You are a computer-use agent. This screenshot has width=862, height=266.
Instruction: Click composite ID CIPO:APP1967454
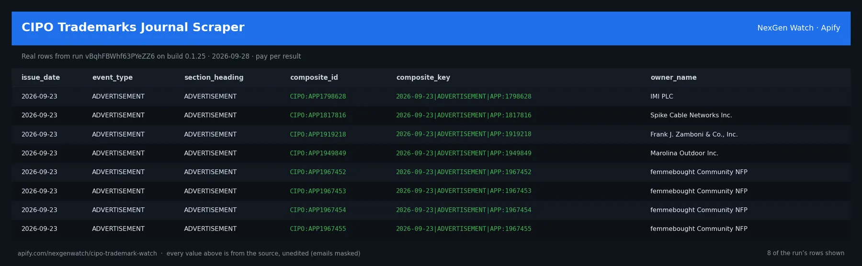[x=318, y=210]
